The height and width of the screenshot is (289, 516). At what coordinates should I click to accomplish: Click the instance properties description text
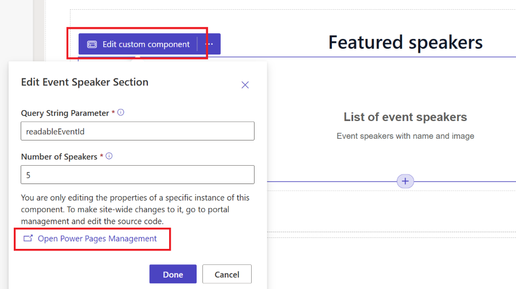[135, 209]
